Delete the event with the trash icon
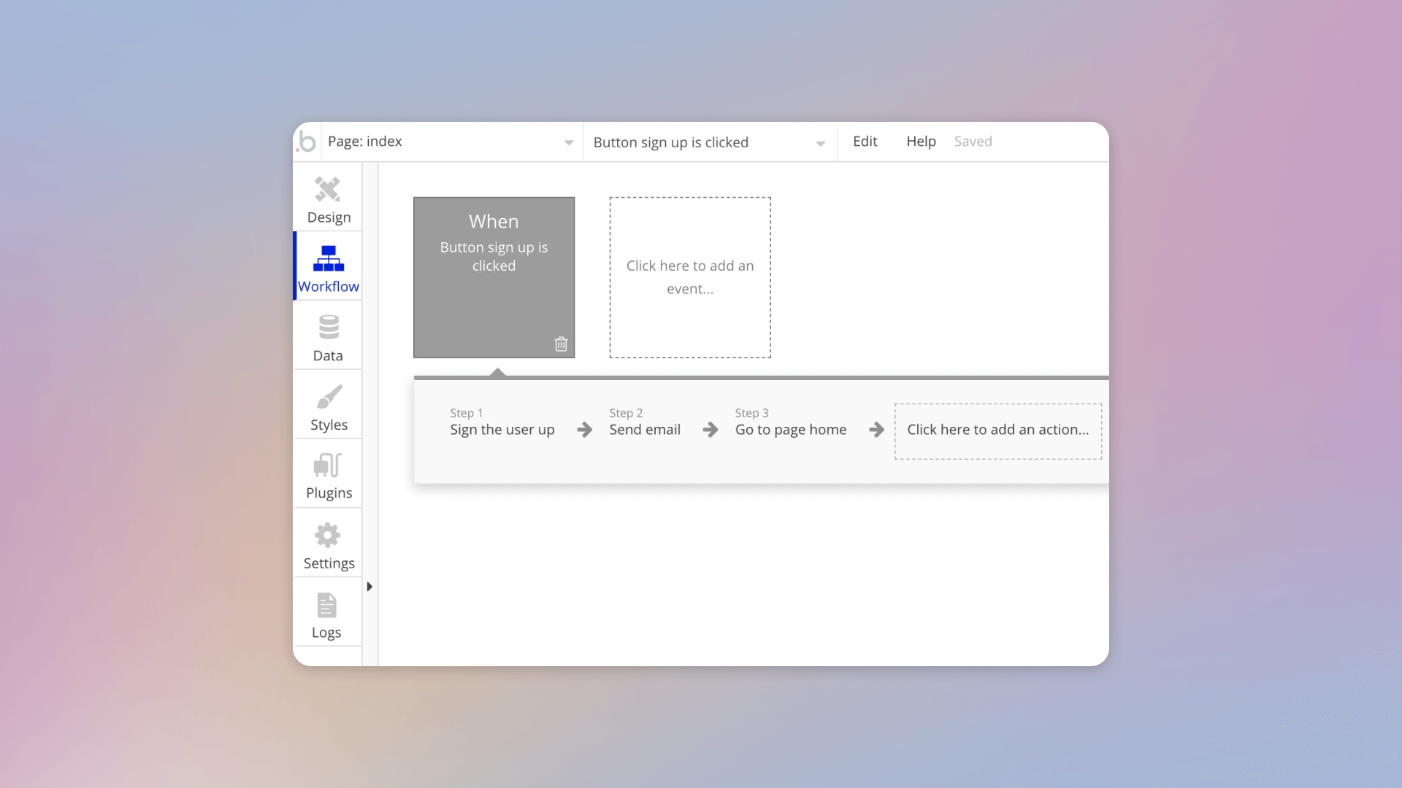Screen dimensions: 1402x788 561,344
